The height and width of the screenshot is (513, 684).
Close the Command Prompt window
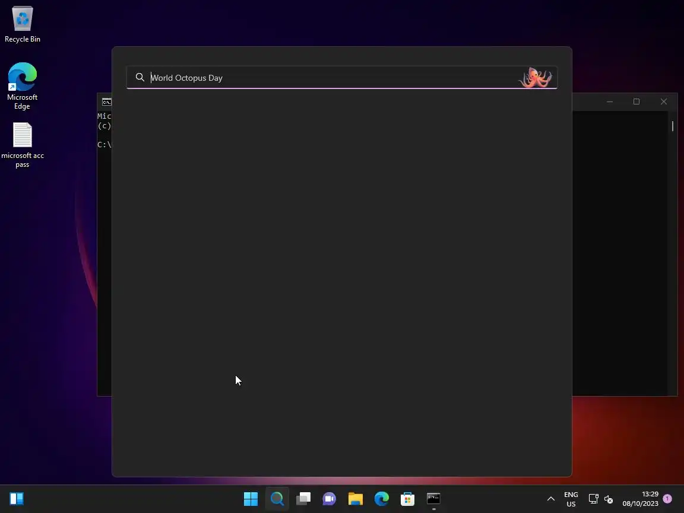coord(663,102)
